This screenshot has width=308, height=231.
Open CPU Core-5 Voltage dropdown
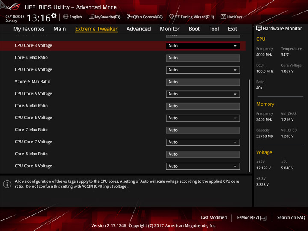203,94
